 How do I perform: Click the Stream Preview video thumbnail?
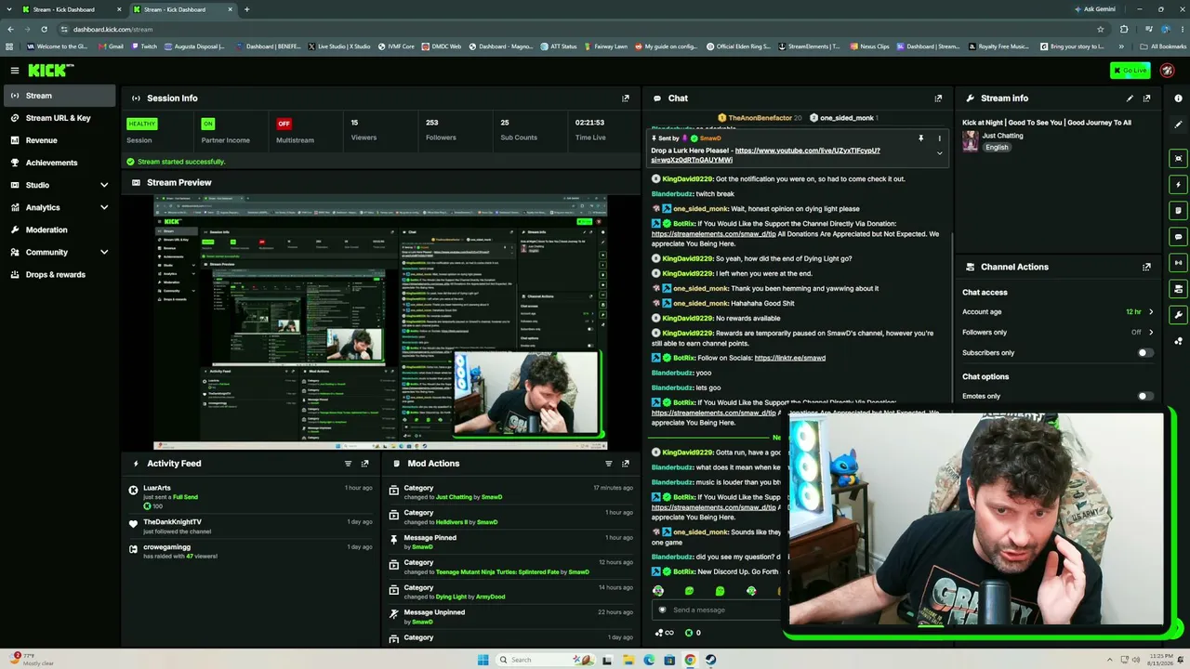[380, 321]
